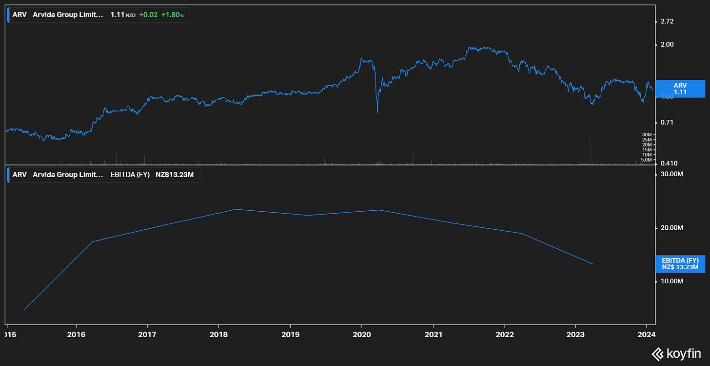Click the 2017 label on the time axis
Viewport: 710px width, 366px height.
[147, 335]
